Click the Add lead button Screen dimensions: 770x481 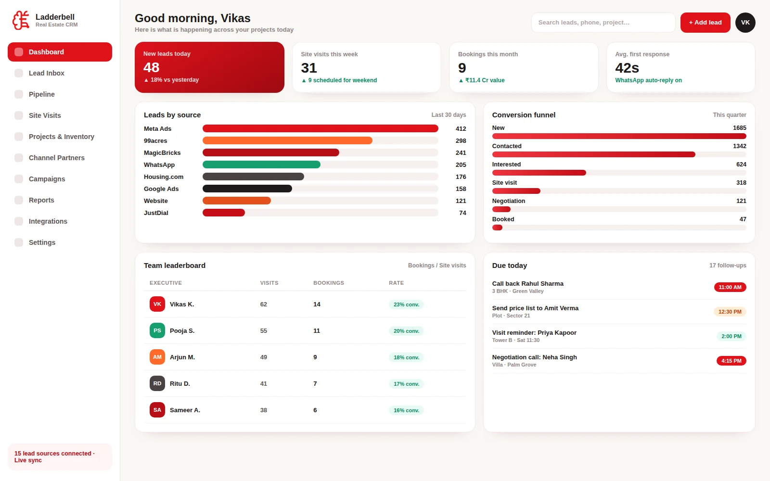click(x=705, y=23)
